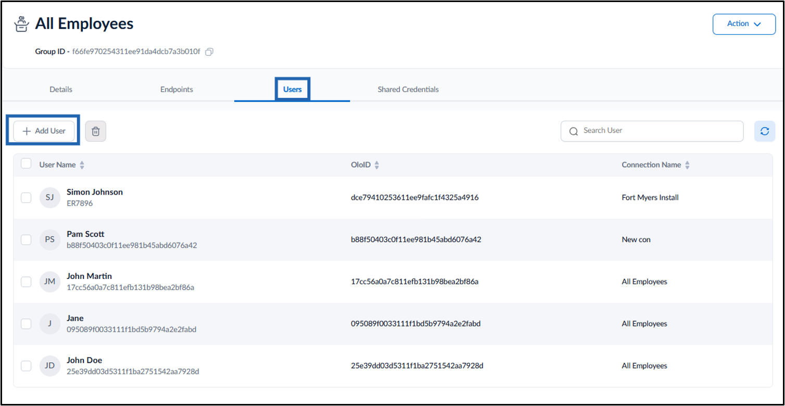Select the Users tab

pyautogui.click(x=292, y=90)
